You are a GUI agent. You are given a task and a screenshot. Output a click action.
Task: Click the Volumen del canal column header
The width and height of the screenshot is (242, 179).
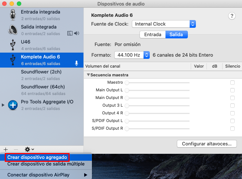(x=137, y=66)
